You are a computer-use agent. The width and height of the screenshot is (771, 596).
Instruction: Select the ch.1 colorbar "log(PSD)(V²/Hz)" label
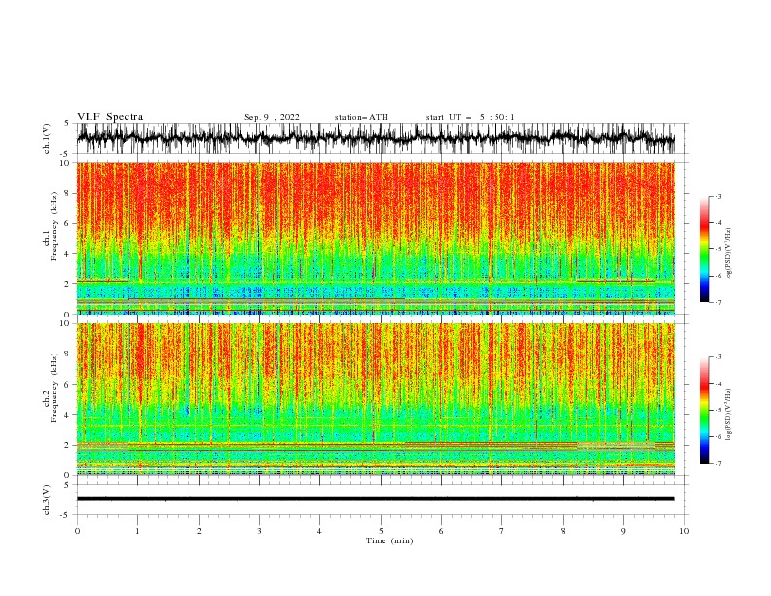[728, 254]
